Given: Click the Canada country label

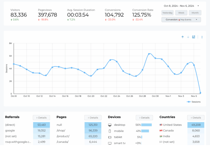Looking at the screenshot, I should click(168, 130).
